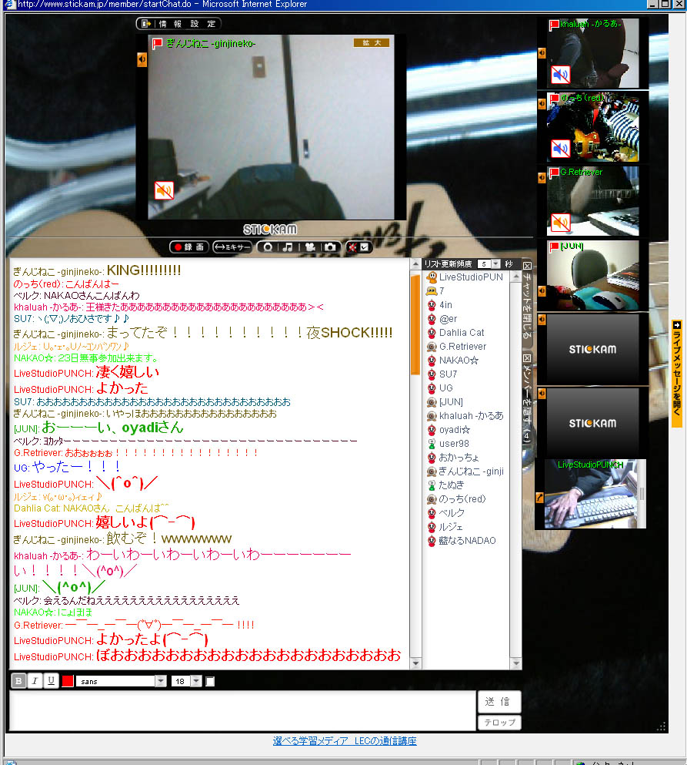Click red flag on khaluah video
The height and width of the screenshot is (765, 687).
[x=554, y=25]
